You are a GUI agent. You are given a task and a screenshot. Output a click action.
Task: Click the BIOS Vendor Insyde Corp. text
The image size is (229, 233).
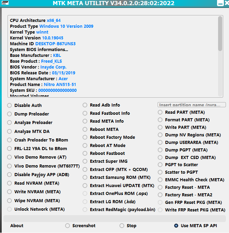[53, 67]
